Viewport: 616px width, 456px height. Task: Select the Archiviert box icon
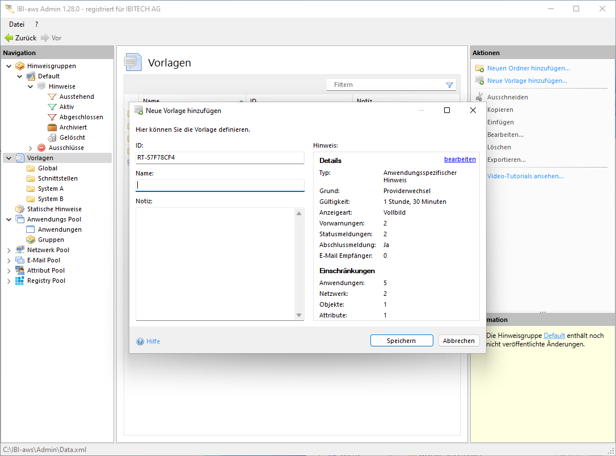pos(52,127)
